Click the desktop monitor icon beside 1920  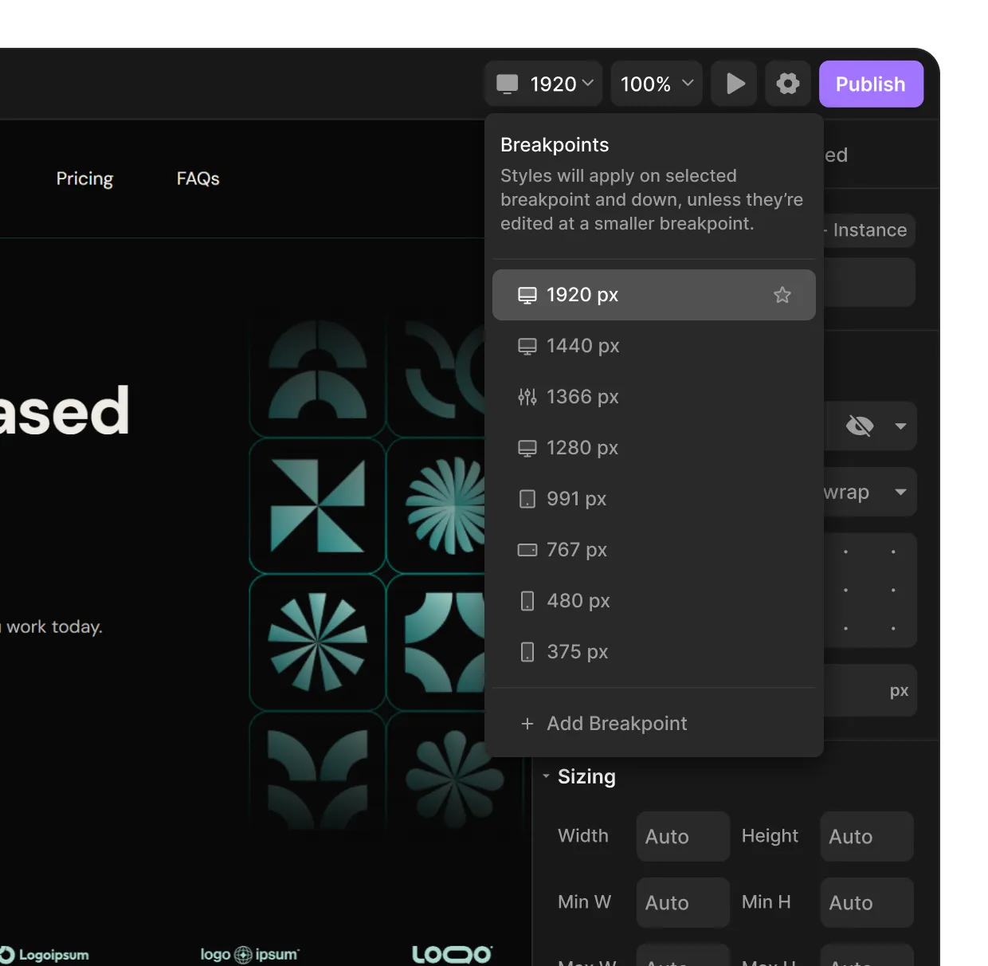coord(508,84)
